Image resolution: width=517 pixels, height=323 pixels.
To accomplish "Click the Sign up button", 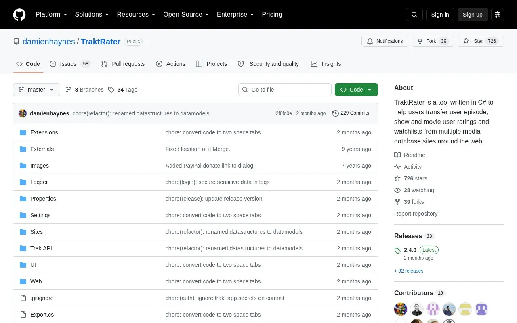I will click(473, 15).
